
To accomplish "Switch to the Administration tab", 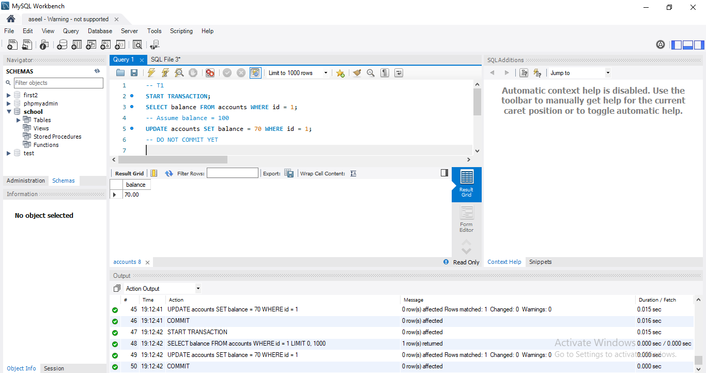I will click(x=26, y=181).
